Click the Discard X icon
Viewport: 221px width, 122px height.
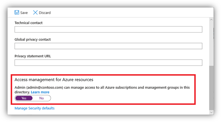point(35,13)
